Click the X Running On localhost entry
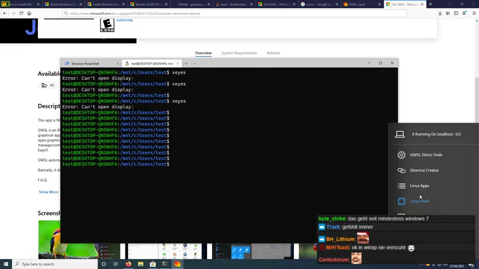Screen dimensions: 479x269 pos(436,134)
